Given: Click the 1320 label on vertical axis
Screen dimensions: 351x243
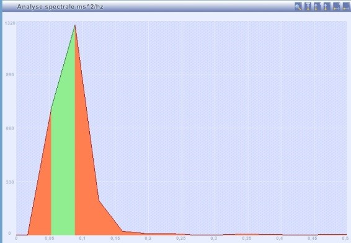Looking at the screenshot, I should (10, 23).
